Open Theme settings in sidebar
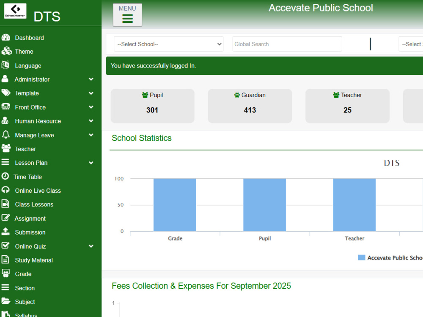Image resolution: width=423 pixels, height=317 pixels. (x=24, y=52)
